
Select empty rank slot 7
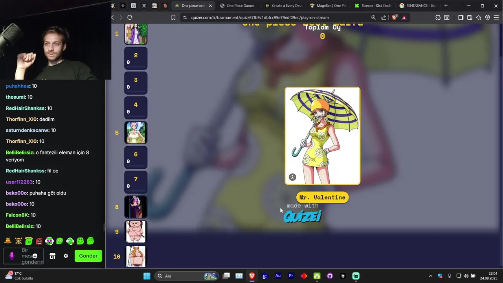click(136, 182)
